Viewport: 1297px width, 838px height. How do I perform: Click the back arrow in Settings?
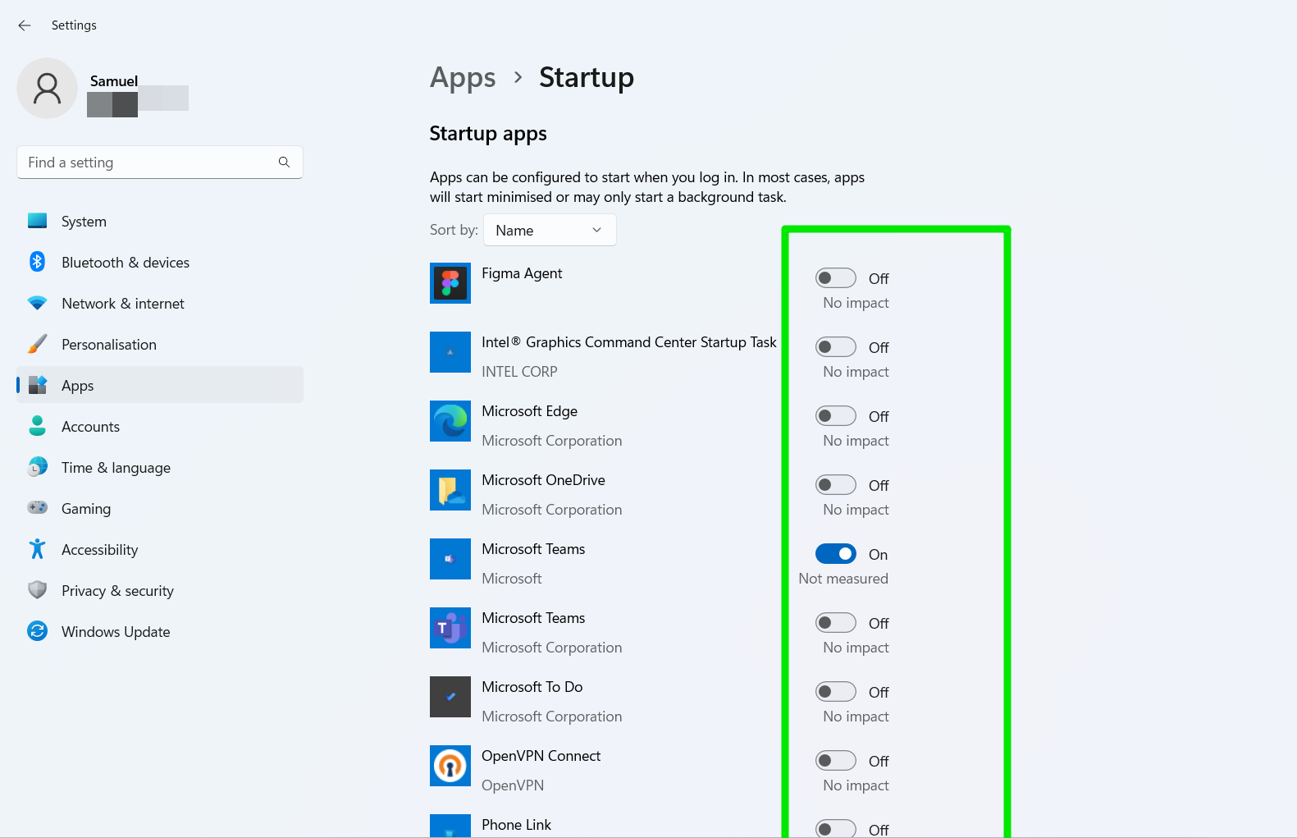tap(25, 25)
